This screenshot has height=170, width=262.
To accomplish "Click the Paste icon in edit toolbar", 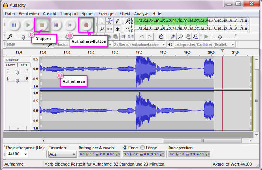I will 115,37.
